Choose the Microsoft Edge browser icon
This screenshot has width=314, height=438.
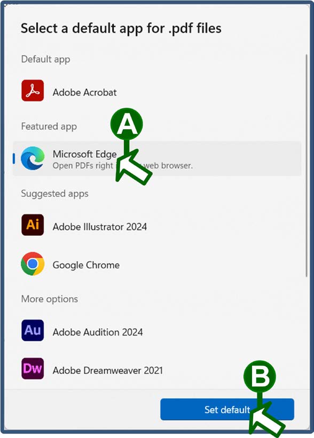33,158
